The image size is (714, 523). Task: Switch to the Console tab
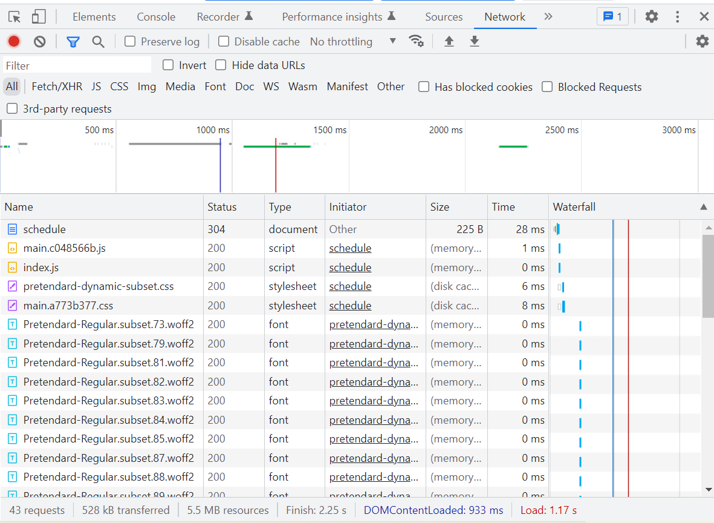pos(156,17)
